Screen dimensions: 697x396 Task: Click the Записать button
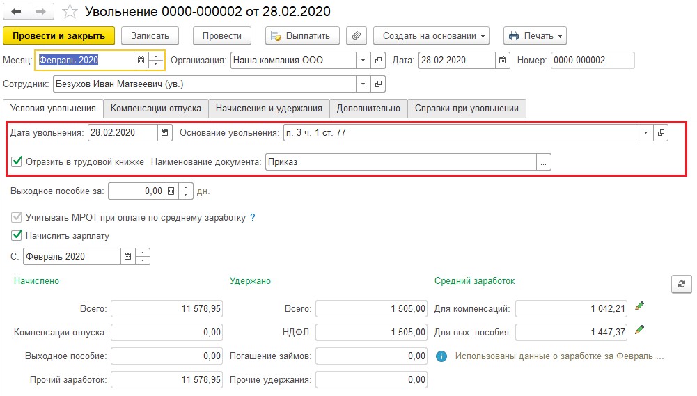150,35
